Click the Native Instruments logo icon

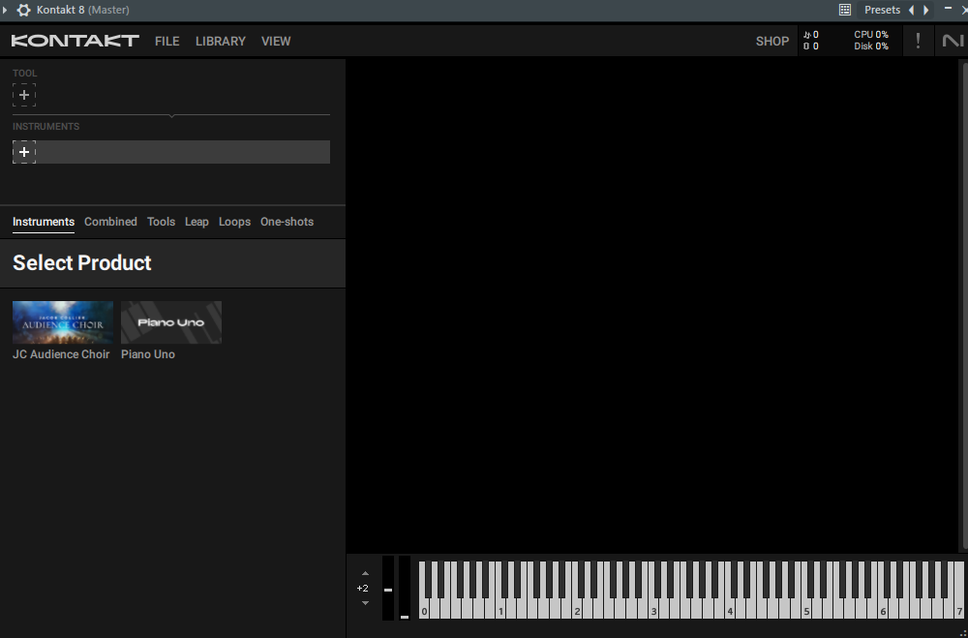click(x=953, y=41)
